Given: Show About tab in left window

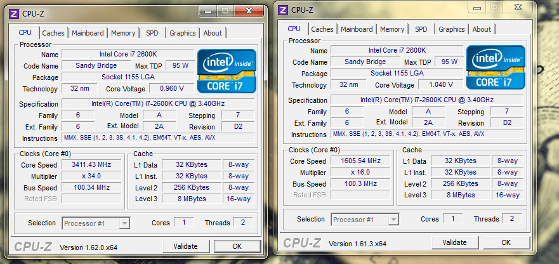Looking at the screenshot, I should pos(213,33).
